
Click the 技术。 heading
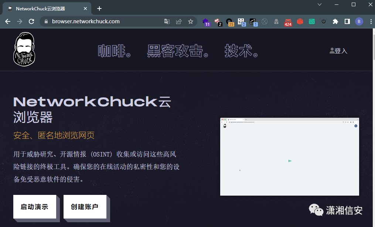(x=241, y=51)
